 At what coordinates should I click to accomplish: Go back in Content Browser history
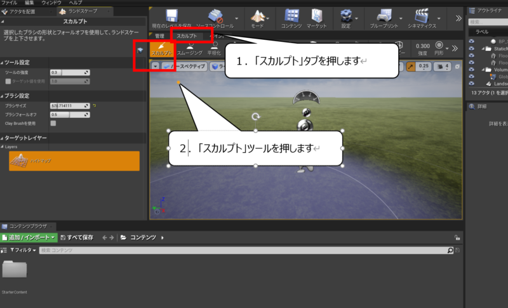pos(104,238)
